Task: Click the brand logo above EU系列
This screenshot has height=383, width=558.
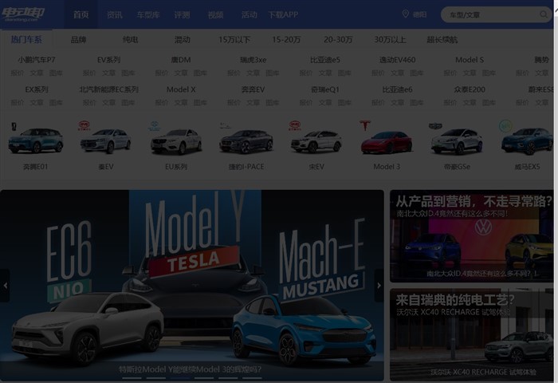Action: point(154,126)
